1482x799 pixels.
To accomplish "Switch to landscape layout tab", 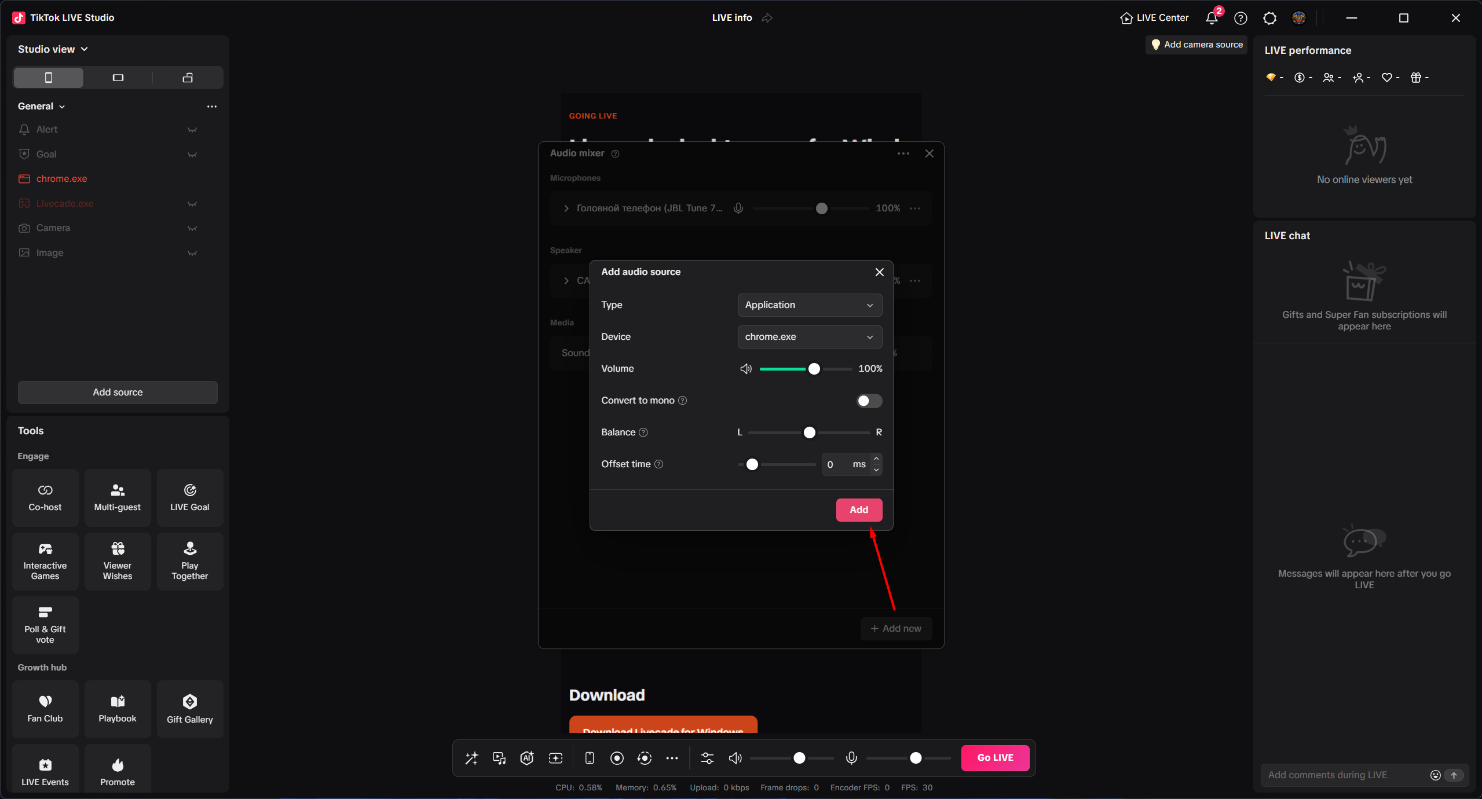I will pos(118,78).
